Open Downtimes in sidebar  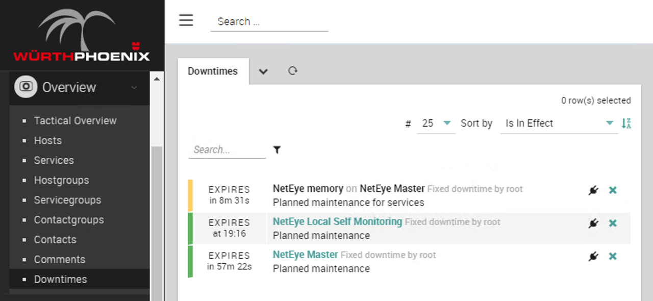(60, 279)
